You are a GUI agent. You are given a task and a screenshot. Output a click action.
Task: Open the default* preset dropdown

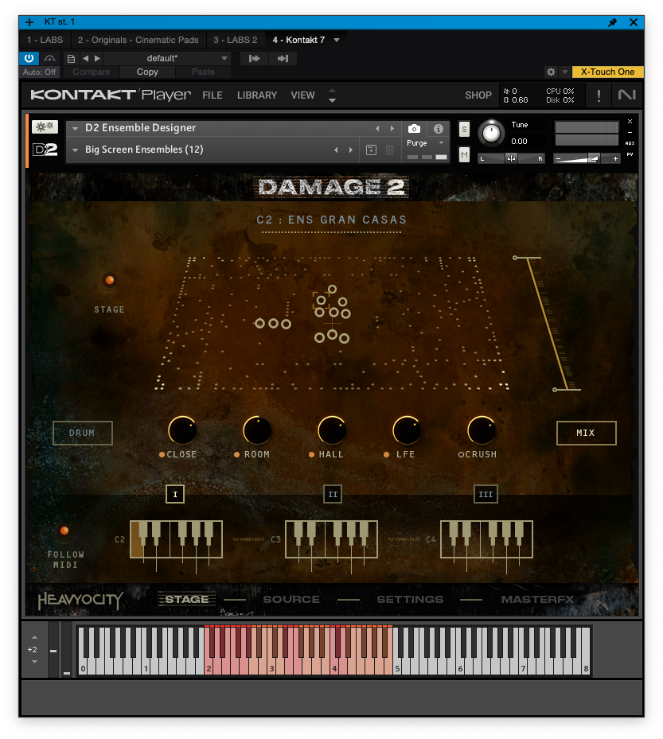(x=166, y=58)
